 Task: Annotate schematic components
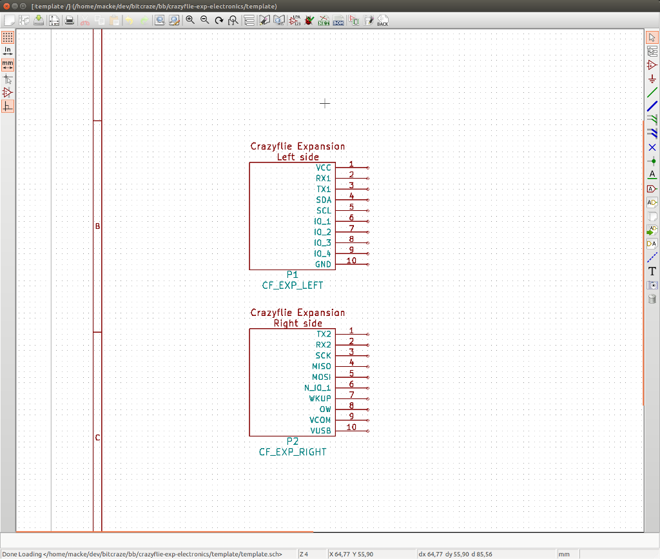pyautogui.click(x=295, y=20)
